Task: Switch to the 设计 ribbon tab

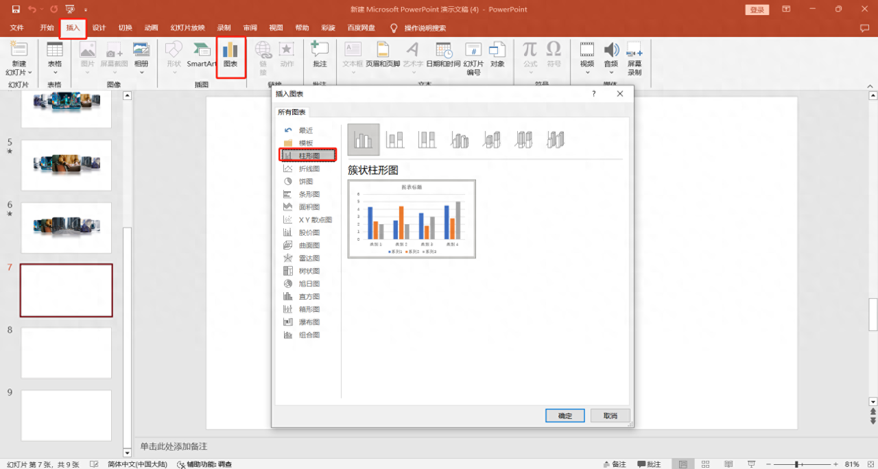Action: tap(98, 27)
